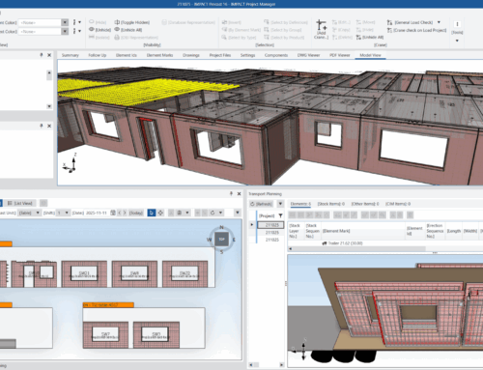
Task: Expand the Tools dropdown arrow
Action: 457,41
